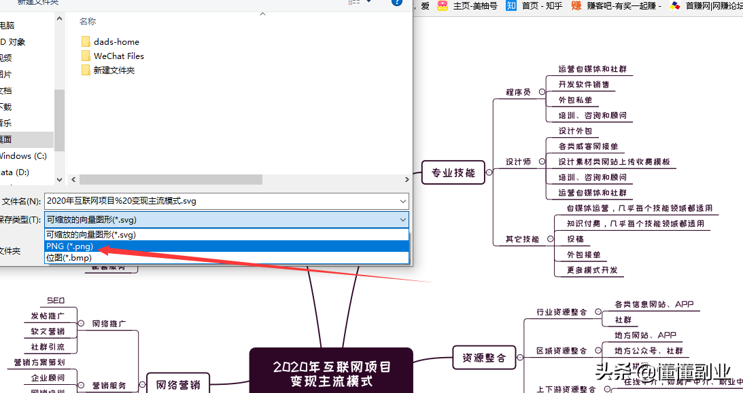Collapse the 专业技能 branch toggle
This screenshot has height=393, width=743.
pyautogui.click(x=489, y=172)
